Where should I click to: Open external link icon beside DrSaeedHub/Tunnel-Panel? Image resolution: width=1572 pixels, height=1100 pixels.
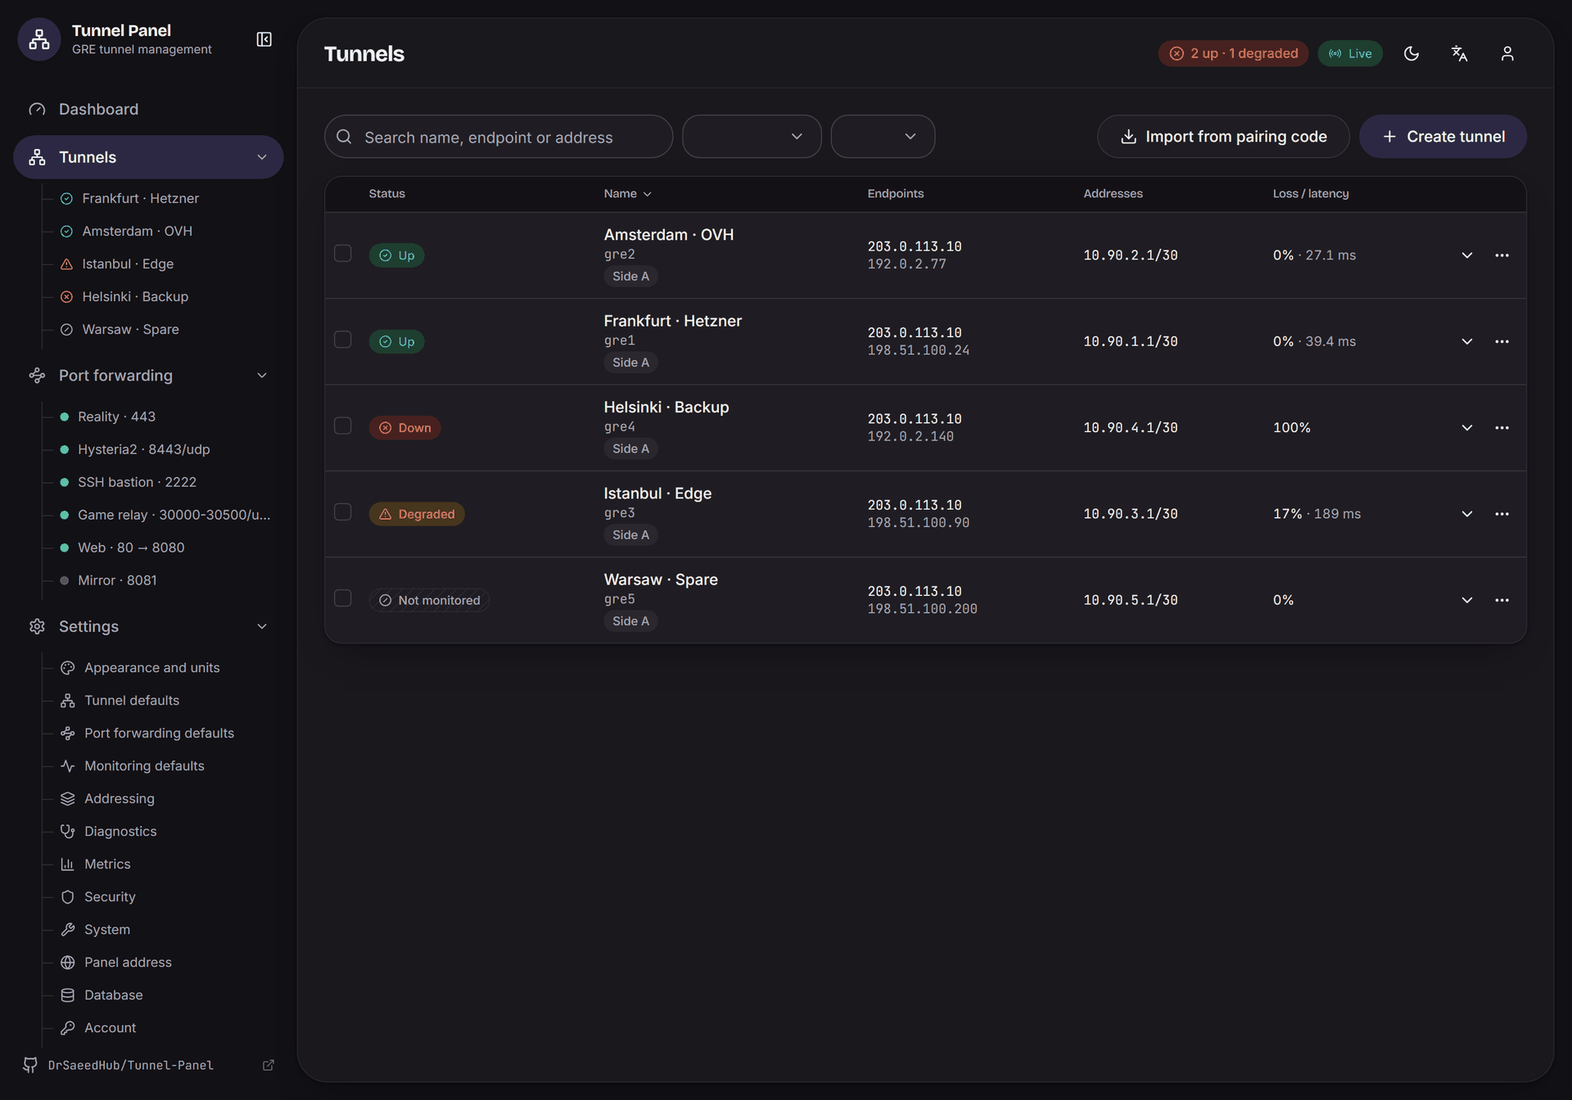pos(268,1065)
